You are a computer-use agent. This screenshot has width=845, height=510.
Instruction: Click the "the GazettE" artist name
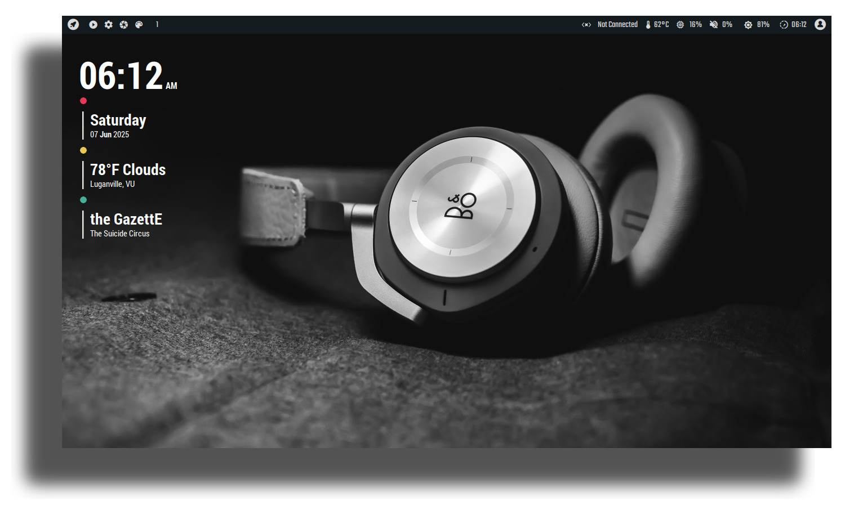[x=126, y=219]
